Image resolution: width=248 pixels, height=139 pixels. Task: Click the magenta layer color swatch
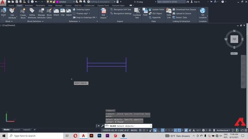tap(58, 2)
